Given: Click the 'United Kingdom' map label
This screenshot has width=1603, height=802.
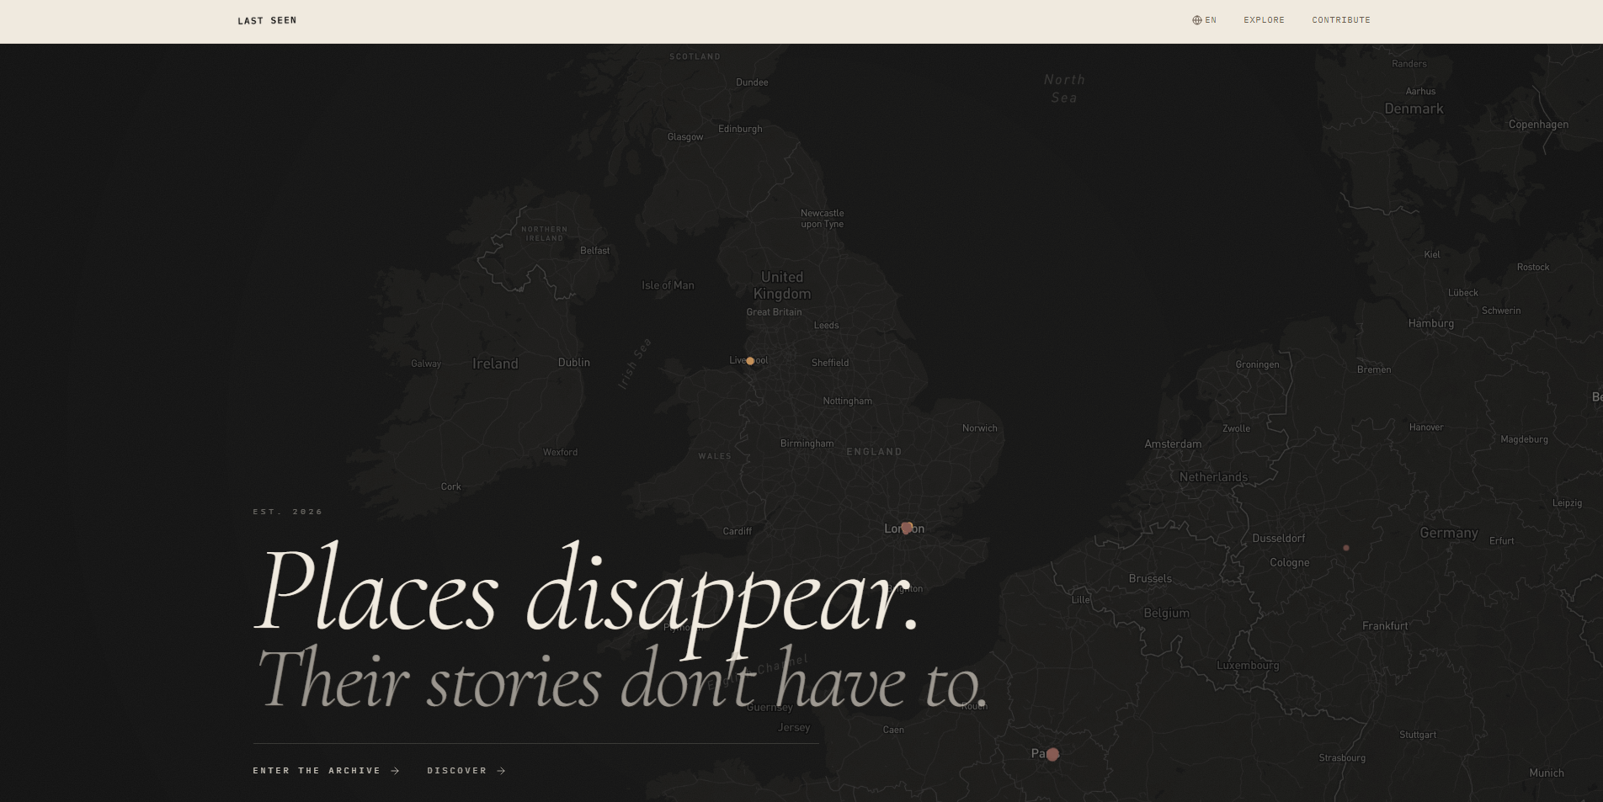Looking at the screenshot, I should coord(782,285).
